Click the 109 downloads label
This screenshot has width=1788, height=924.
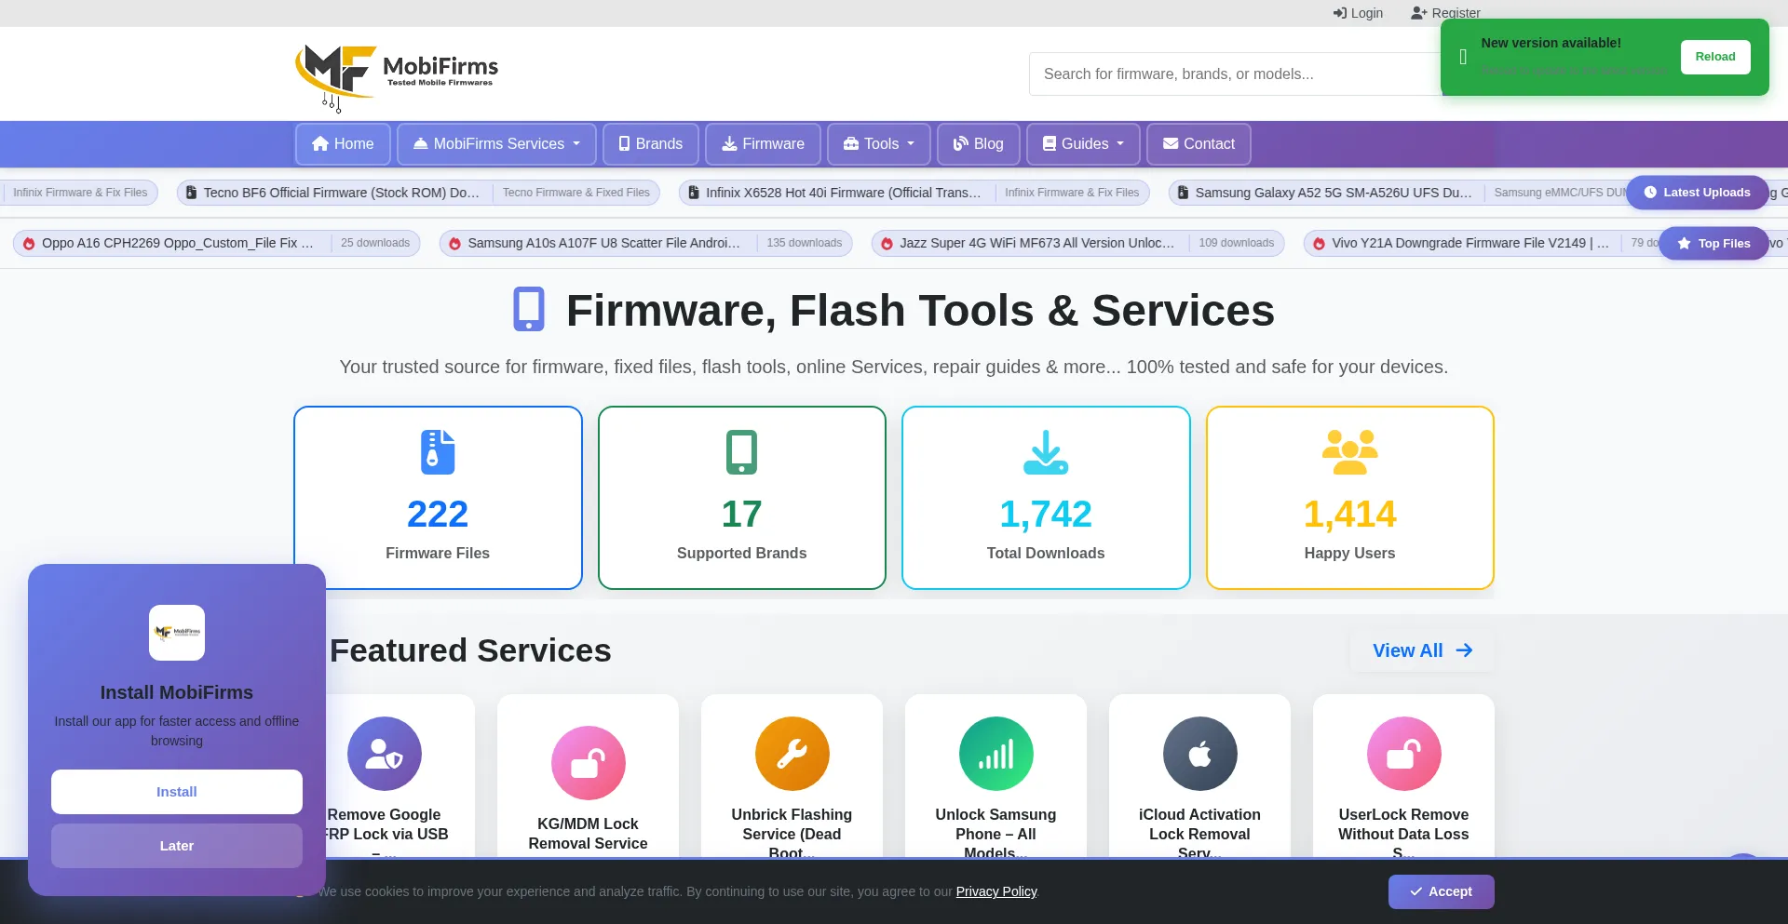[x=1236, y=243]
